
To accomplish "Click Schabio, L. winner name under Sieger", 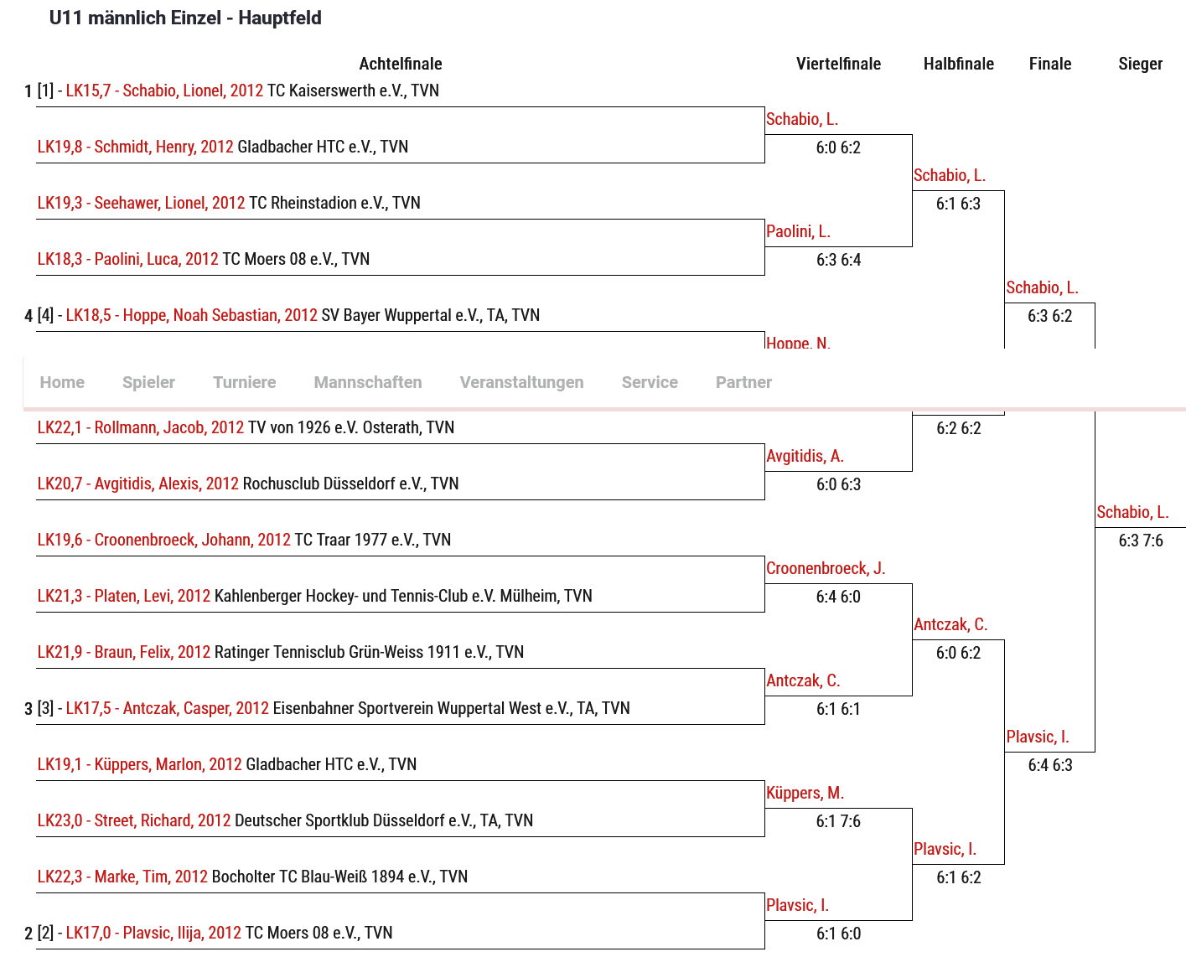I will 1132,512.
